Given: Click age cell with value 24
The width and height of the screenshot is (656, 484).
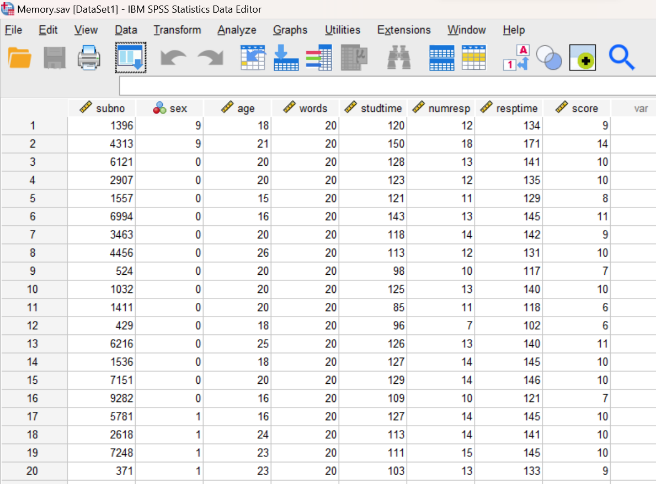Looking at the screenshot, I should 238,434.
